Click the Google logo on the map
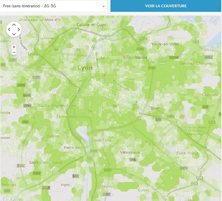The height and width of the screenshot is (201, 222). 11,199
